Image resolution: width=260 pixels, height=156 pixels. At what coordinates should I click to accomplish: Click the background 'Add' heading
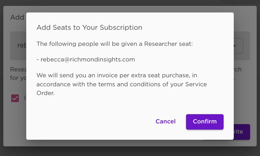tap(17, 18)
